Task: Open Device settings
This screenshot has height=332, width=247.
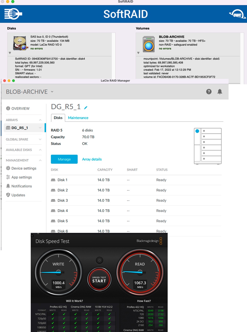Action: [21, 168]
